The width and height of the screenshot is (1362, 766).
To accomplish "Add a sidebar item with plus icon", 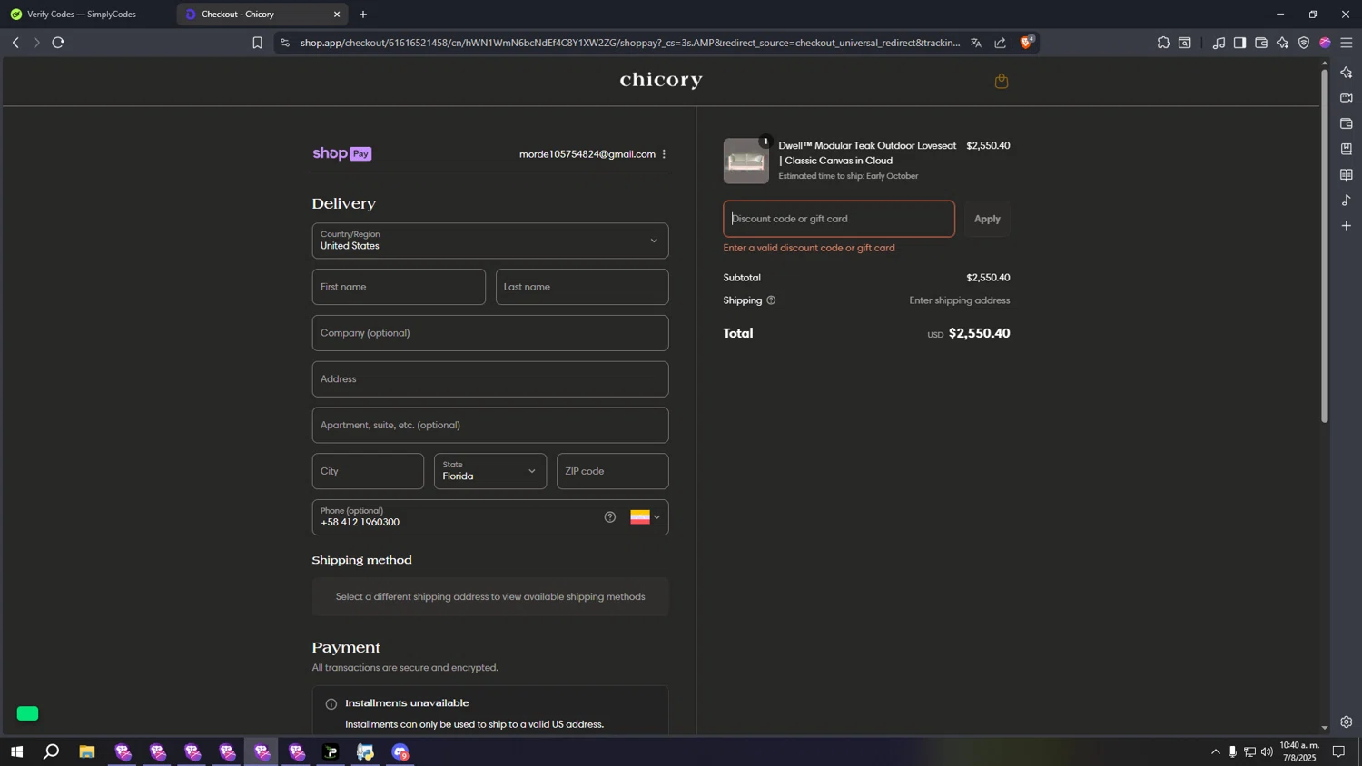I will click(1347, 225).
